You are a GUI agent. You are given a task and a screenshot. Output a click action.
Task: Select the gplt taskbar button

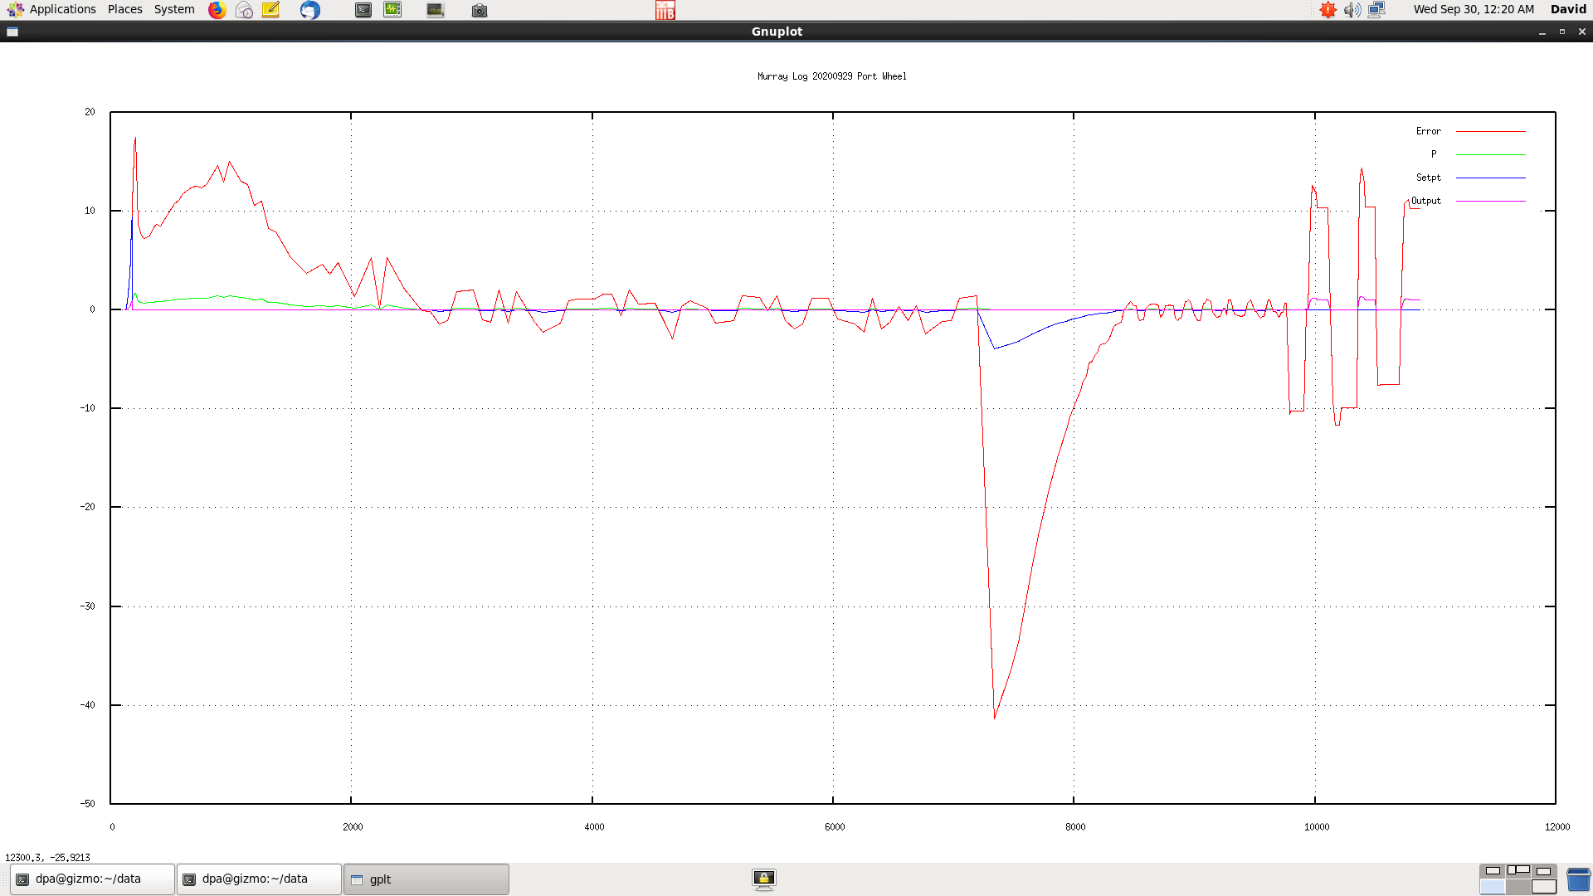[x=426, y=879]
